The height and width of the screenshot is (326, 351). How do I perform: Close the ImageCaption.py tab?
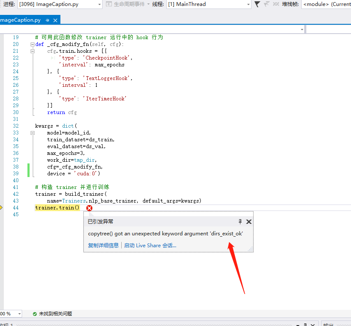[x=55, y=20]
